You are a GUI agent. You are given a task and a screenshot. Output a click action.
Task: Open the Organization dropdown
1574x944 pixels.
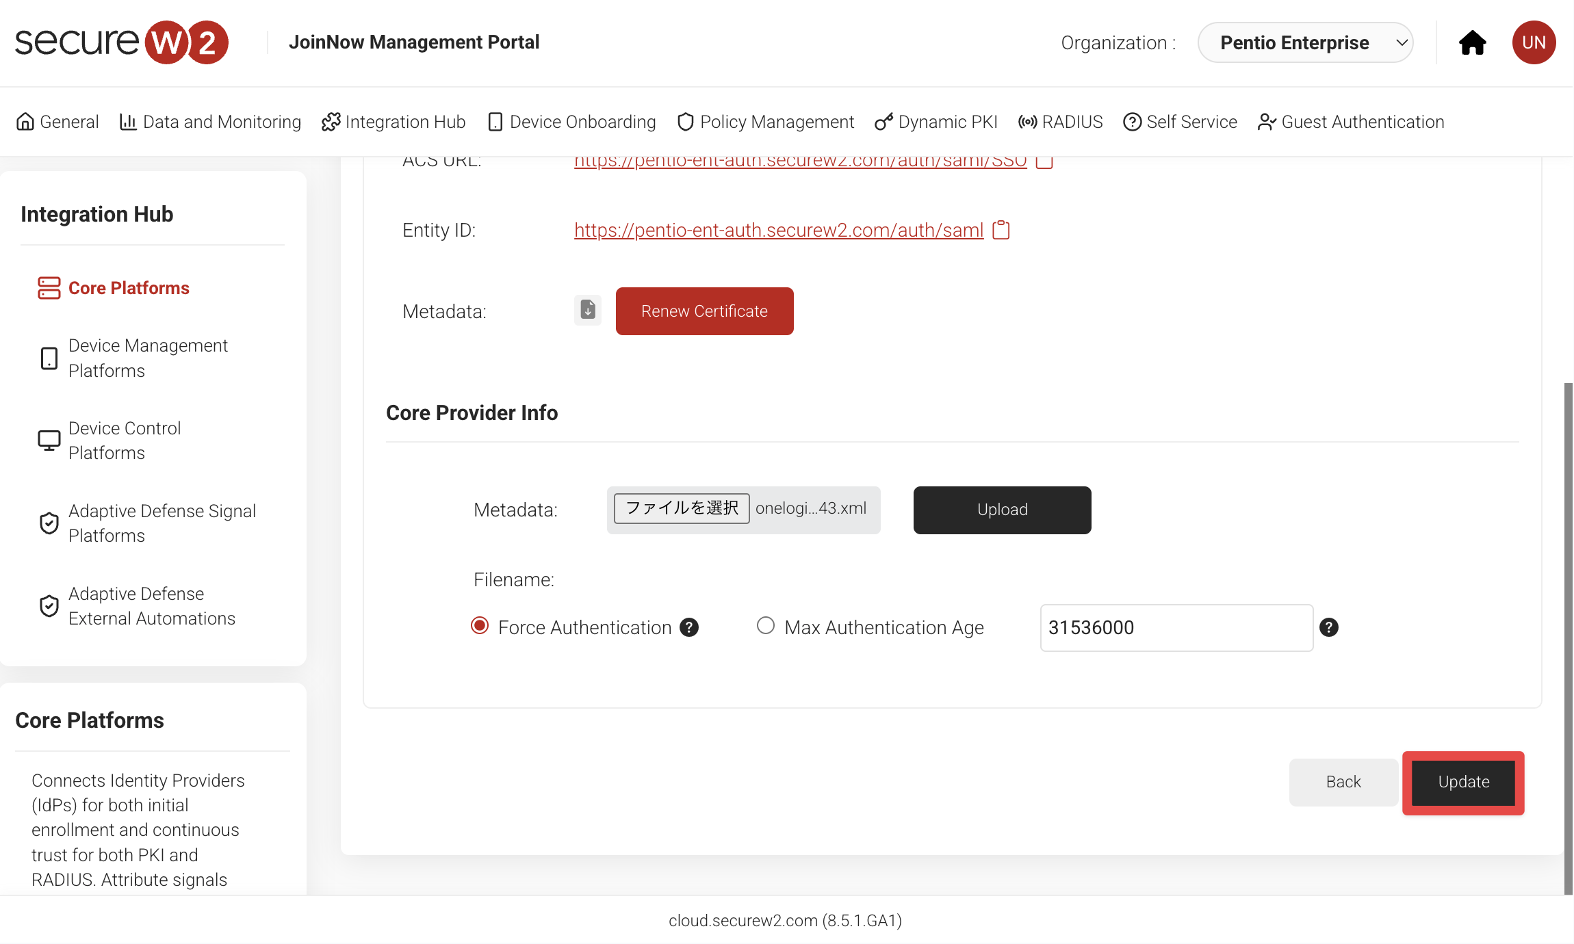[x=1306, y=42]
